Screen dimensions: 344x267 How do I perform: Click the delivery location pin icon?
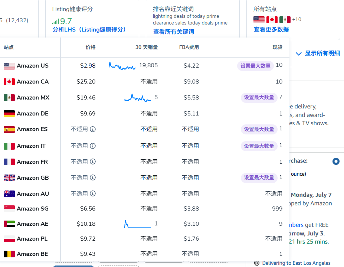tap(257, 263)
